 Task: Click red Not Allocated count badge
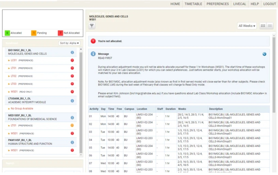tap(60, 33)
